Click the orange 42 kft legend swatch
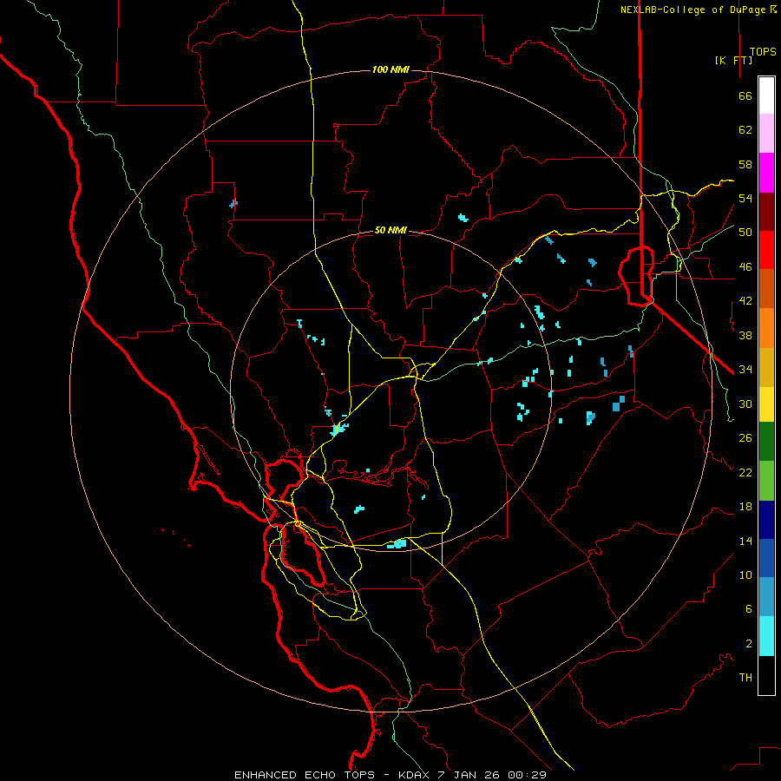 766,328
